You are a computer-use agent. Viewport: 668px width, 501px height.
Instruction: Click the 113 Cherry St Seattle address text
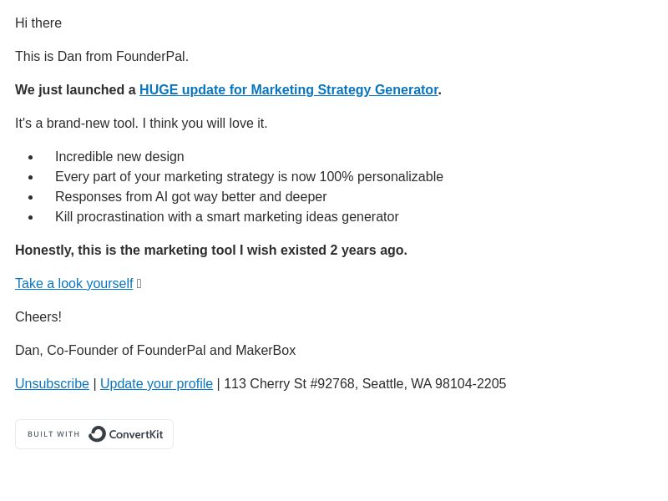[x=365, y=384]
